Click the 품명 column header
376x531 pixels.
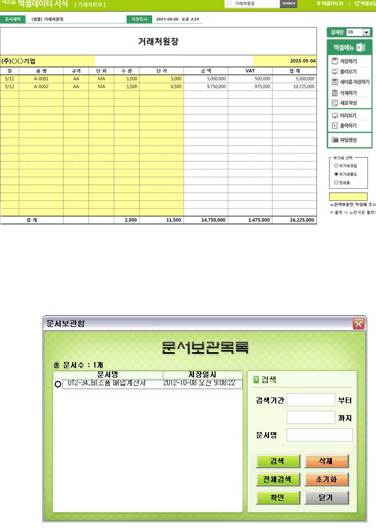point(41,71)
